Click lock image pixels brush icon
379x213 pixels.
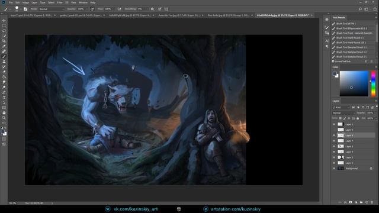tap(345, 118)
